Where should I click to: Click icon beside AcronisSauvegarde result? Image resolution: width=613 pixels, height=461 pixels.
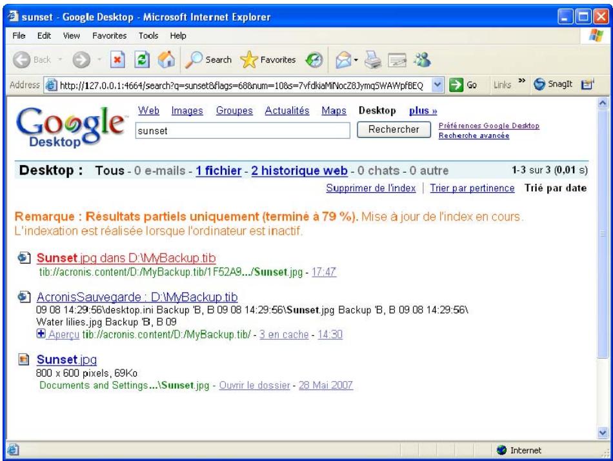(25, 297)
